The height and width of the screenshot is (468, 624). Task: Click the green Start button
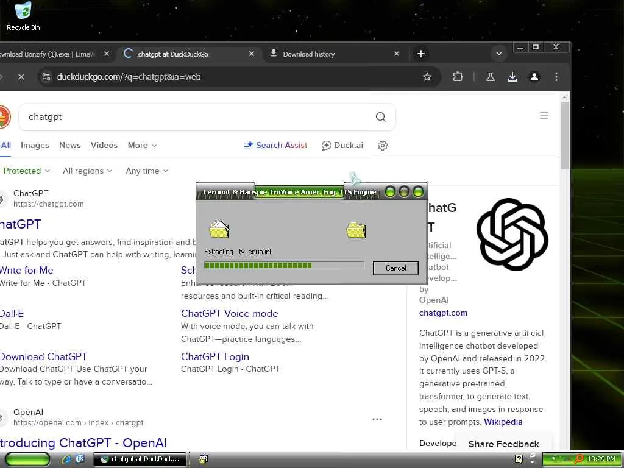[27, 459]
